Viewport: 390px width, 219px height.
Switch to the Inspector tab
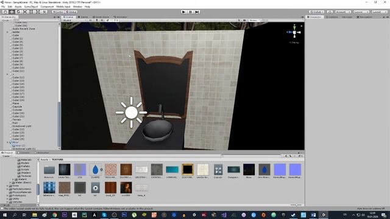pos(314,17)
